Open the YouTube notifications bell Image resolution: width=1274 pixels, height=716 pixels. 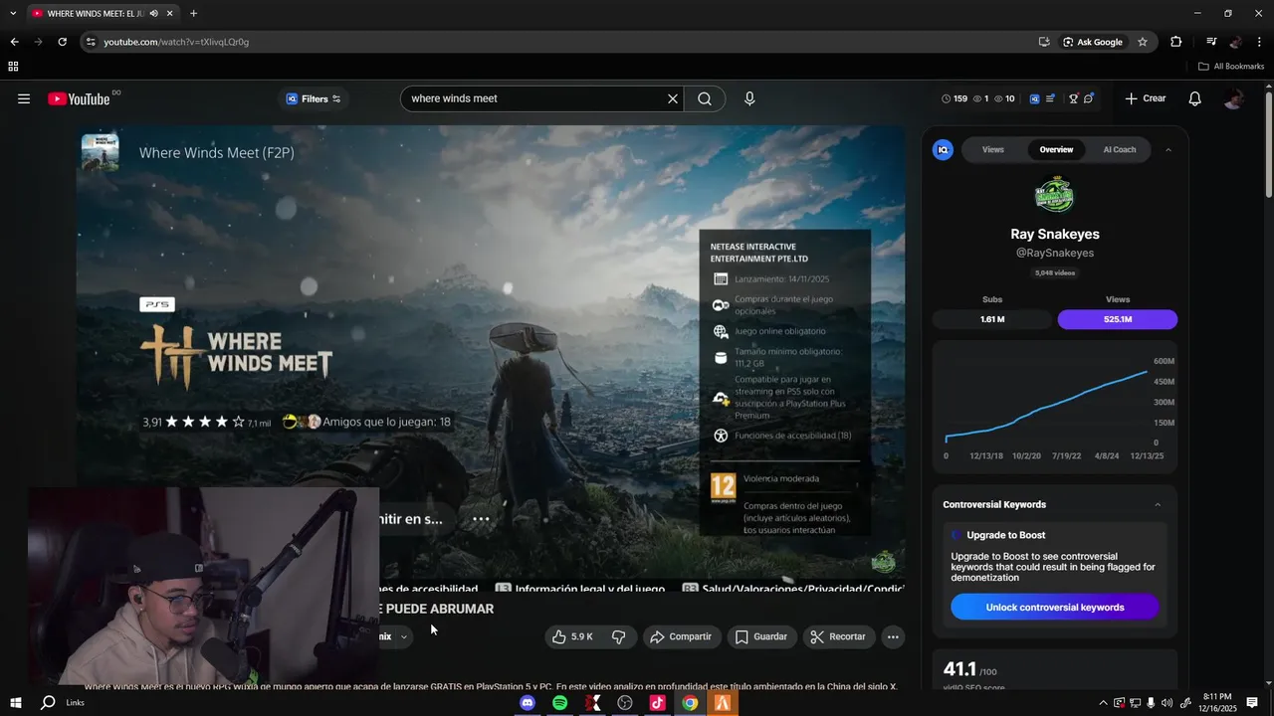(x=1195, y=98)
